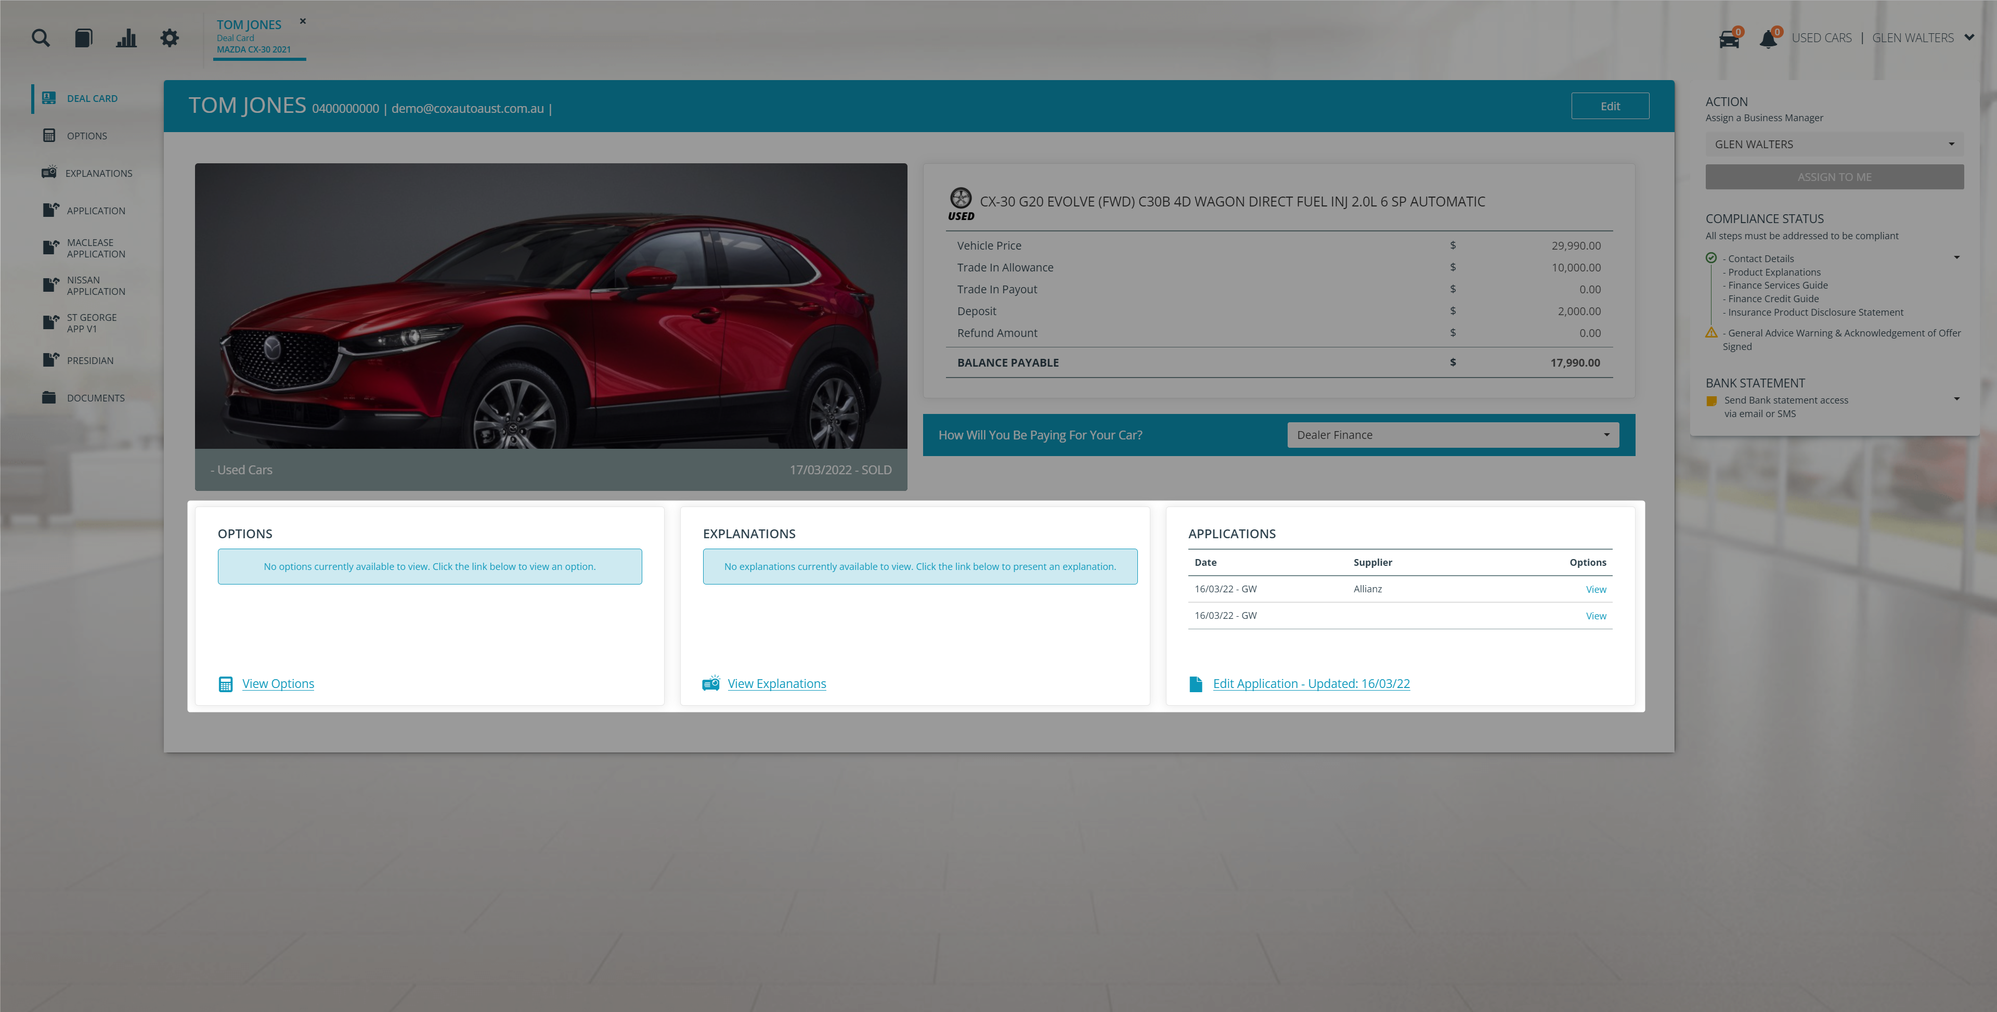Screen dimensions: 1997x1012
Task: Open Edit Application - Updated: 16/03/22 link
Action: click(1311, 683)
